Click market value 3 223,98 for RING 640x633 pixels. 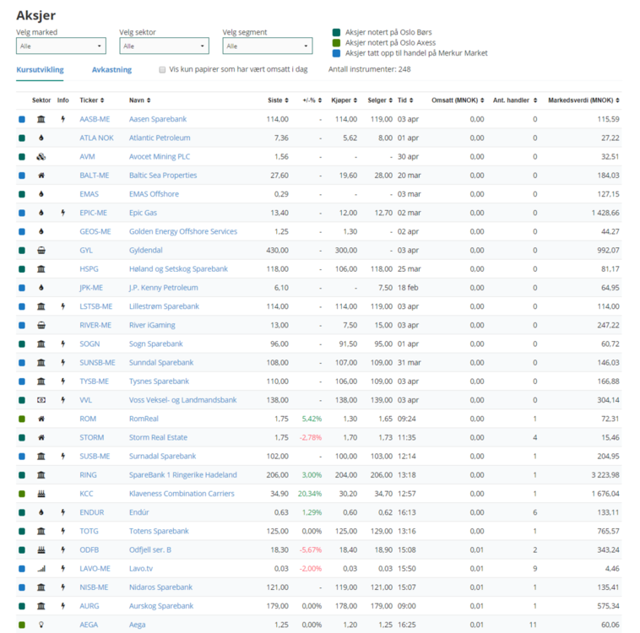click(x=605, y=475)
